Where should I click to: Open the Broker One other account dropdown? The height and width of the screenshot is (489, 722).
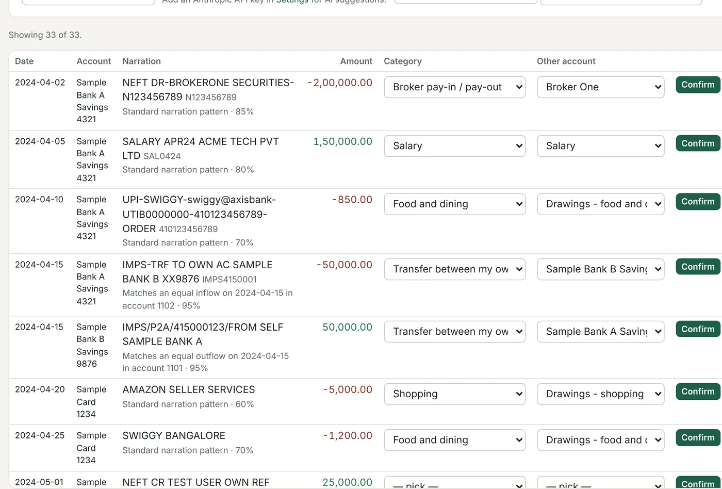tap(601, 87)
